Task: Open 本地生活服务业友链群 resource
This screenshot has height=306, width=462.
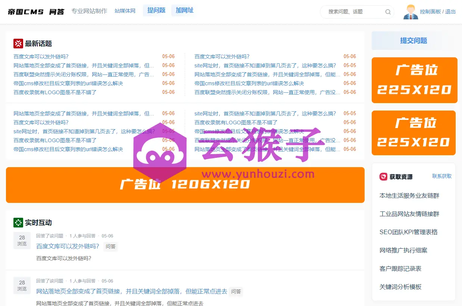Action: coord(409,196)
